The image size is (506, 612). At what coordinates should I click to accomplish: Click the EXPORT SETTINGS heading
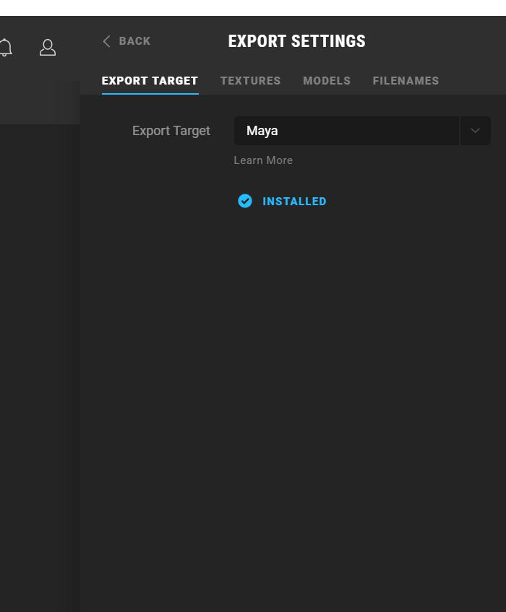(x=296, y=41)
